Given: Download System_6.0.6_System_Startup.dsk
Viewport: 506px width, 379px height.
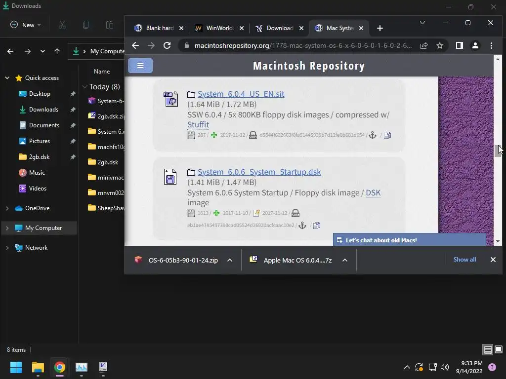Looking at the screenshot, I should coord(259,172).
